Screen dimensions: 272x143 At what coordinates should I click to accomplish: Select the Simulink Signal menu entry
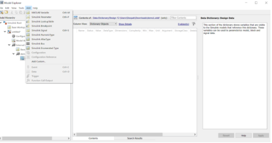click(x=49, y=31)
